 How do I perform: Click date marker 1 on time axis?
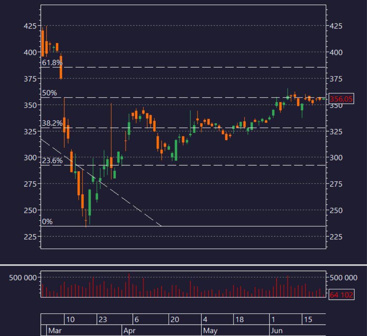pyautogui.click(x=273, y=319)
